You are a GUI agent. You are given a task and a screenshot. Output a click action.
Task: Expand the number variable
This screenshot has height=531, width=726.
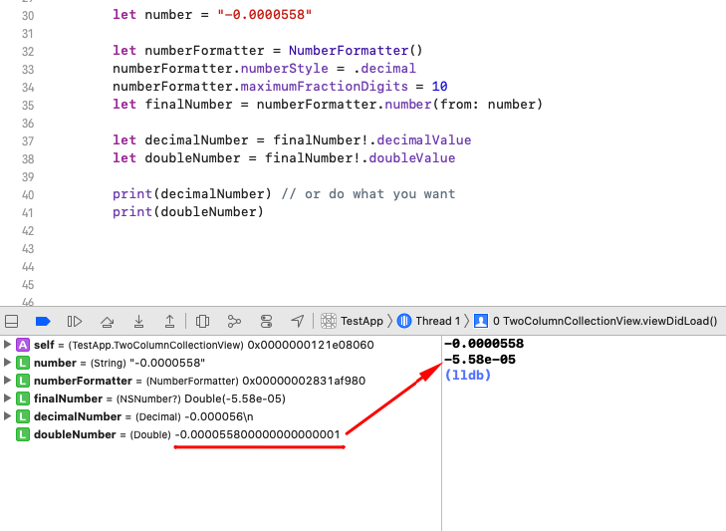(x=7, y=363)
